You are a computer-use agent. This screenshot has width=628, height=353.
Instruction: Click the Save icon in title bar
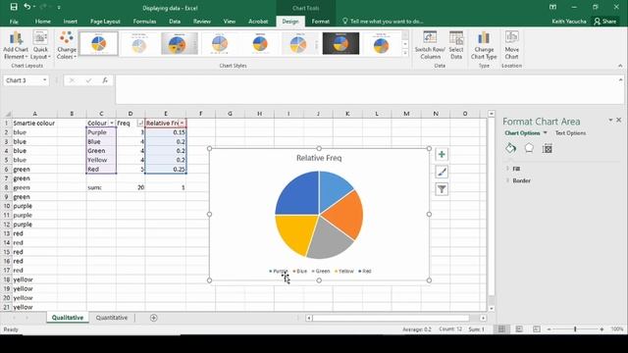[x=14, y=7]
